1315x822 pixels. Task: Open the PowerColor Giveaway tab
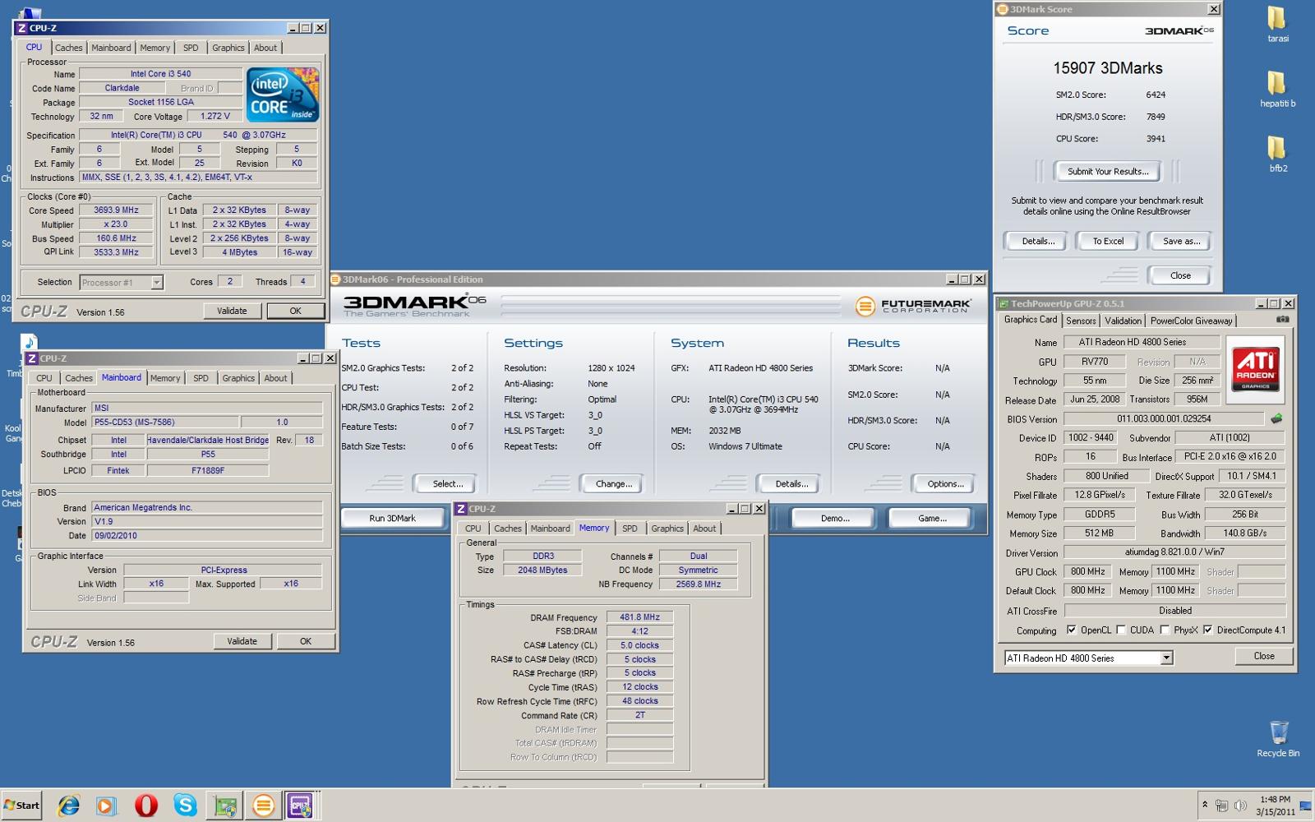[x=1191, y=321]
